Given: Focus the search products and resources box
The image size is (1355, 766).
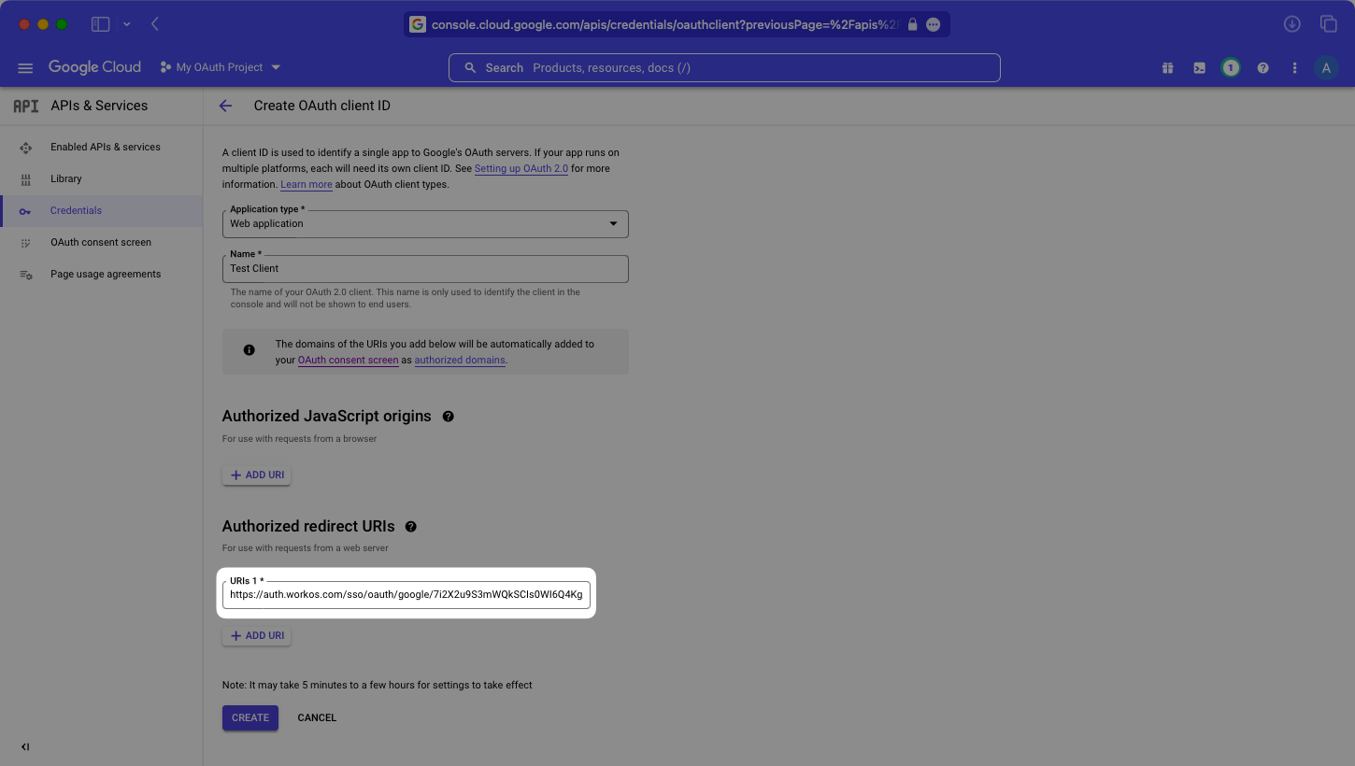Looking at the screenshot, I should click(724, 68).
